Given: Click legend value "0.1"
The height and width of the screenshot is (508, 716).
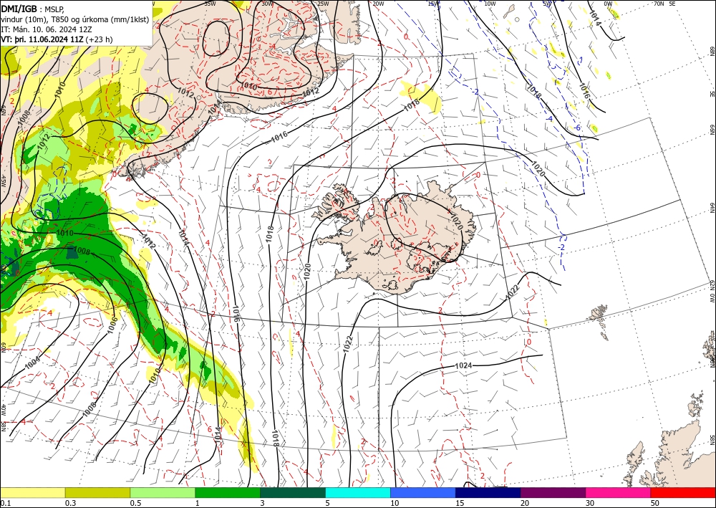Looking at the screenshot, I should (x=5, y=503).
